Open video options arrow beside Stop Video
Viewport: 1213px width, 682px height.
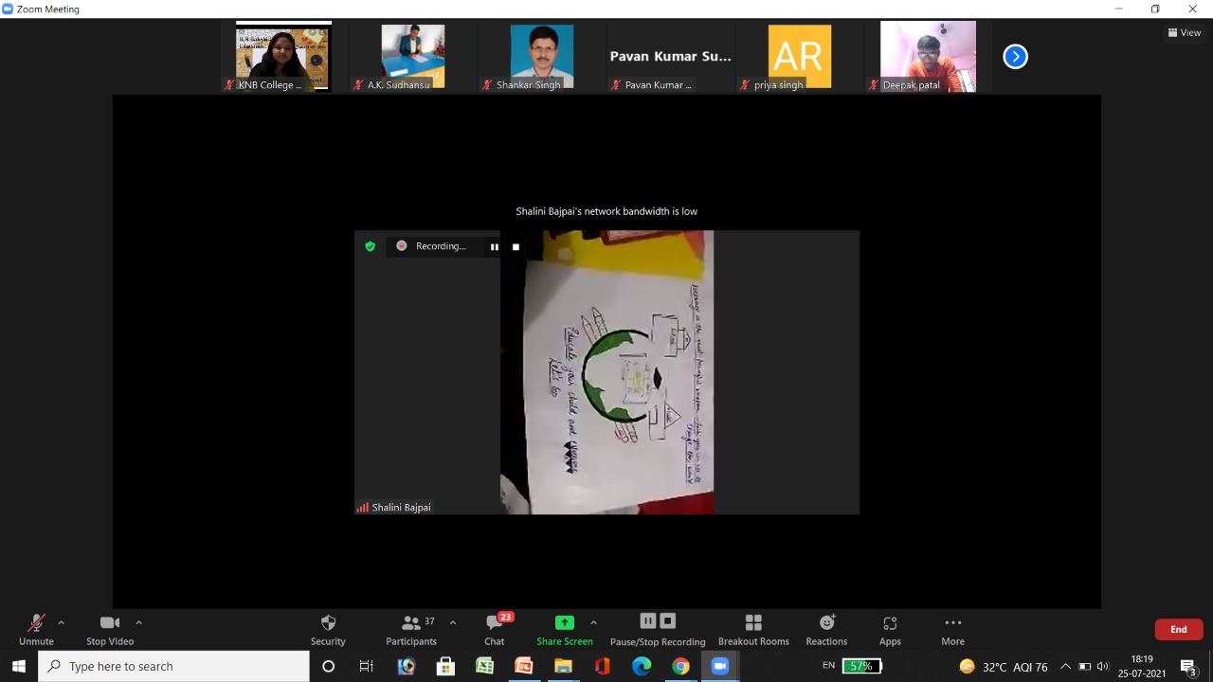138,622
